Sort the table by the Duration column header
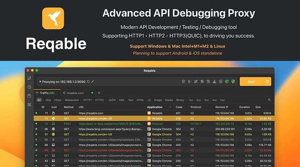This screenshot has width=300, height=167. pyautogui.click(x=245, y=107)
